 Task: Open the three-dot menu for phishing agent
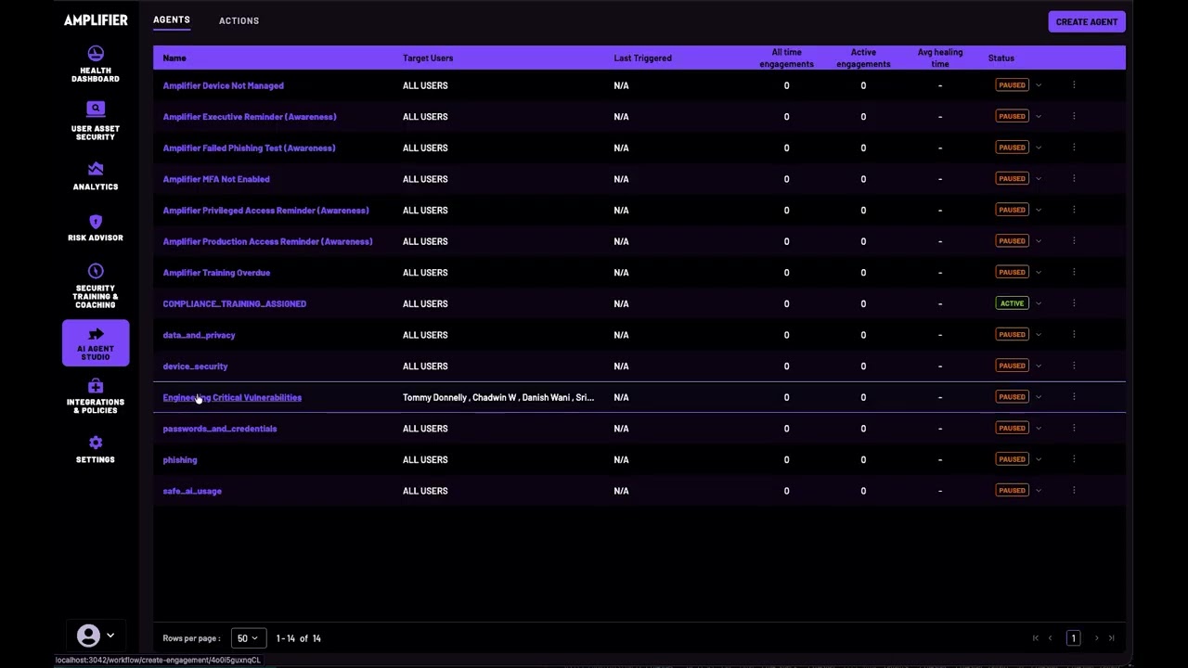(1074, 459)
